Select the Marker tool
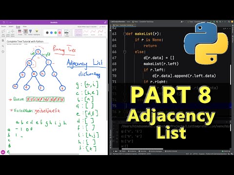 [x=30, y=32]
